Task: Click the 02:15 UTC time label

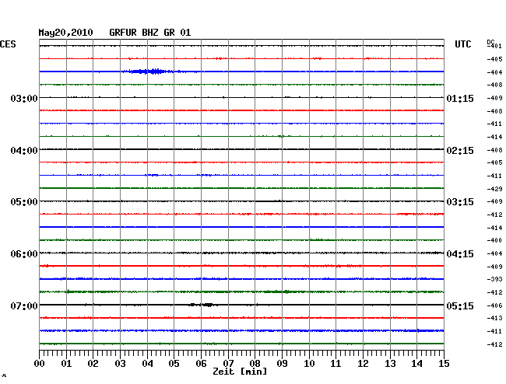Action: click(460, 151)
